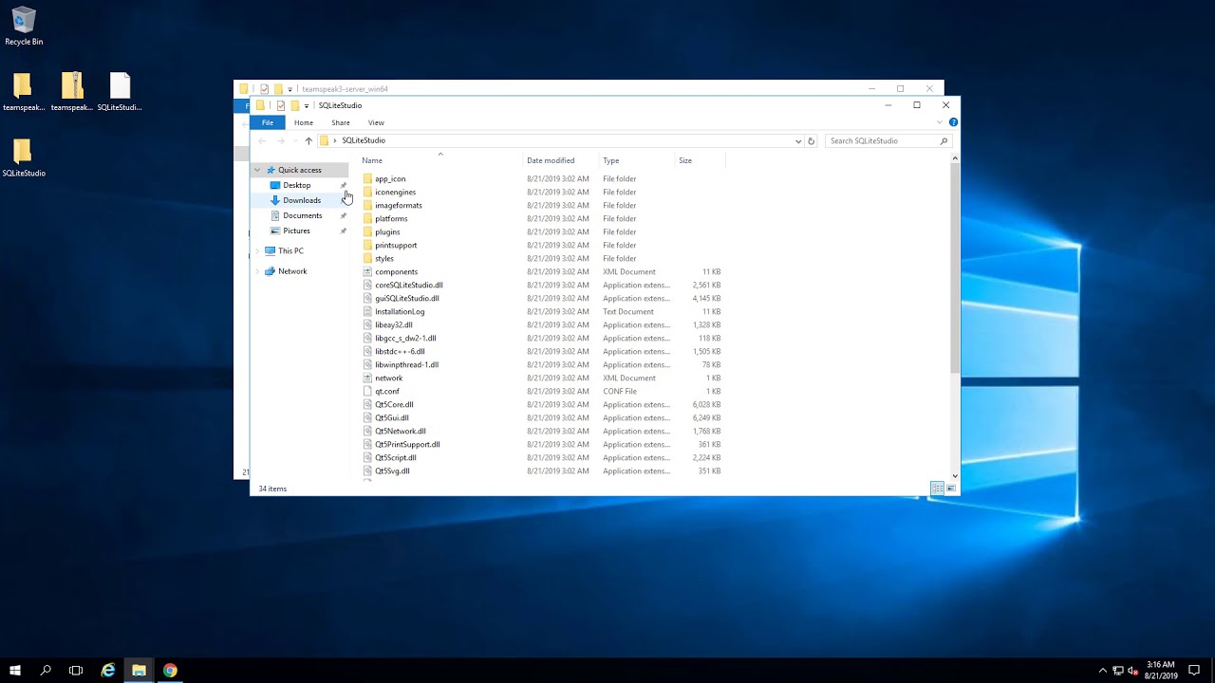
Task: Open the Home ribbon tab
Action: click(x=304, y=122)
